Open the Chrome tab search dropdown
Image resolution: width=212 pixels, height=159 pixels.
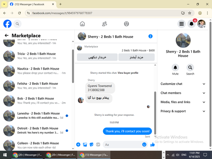coord(4,4)
